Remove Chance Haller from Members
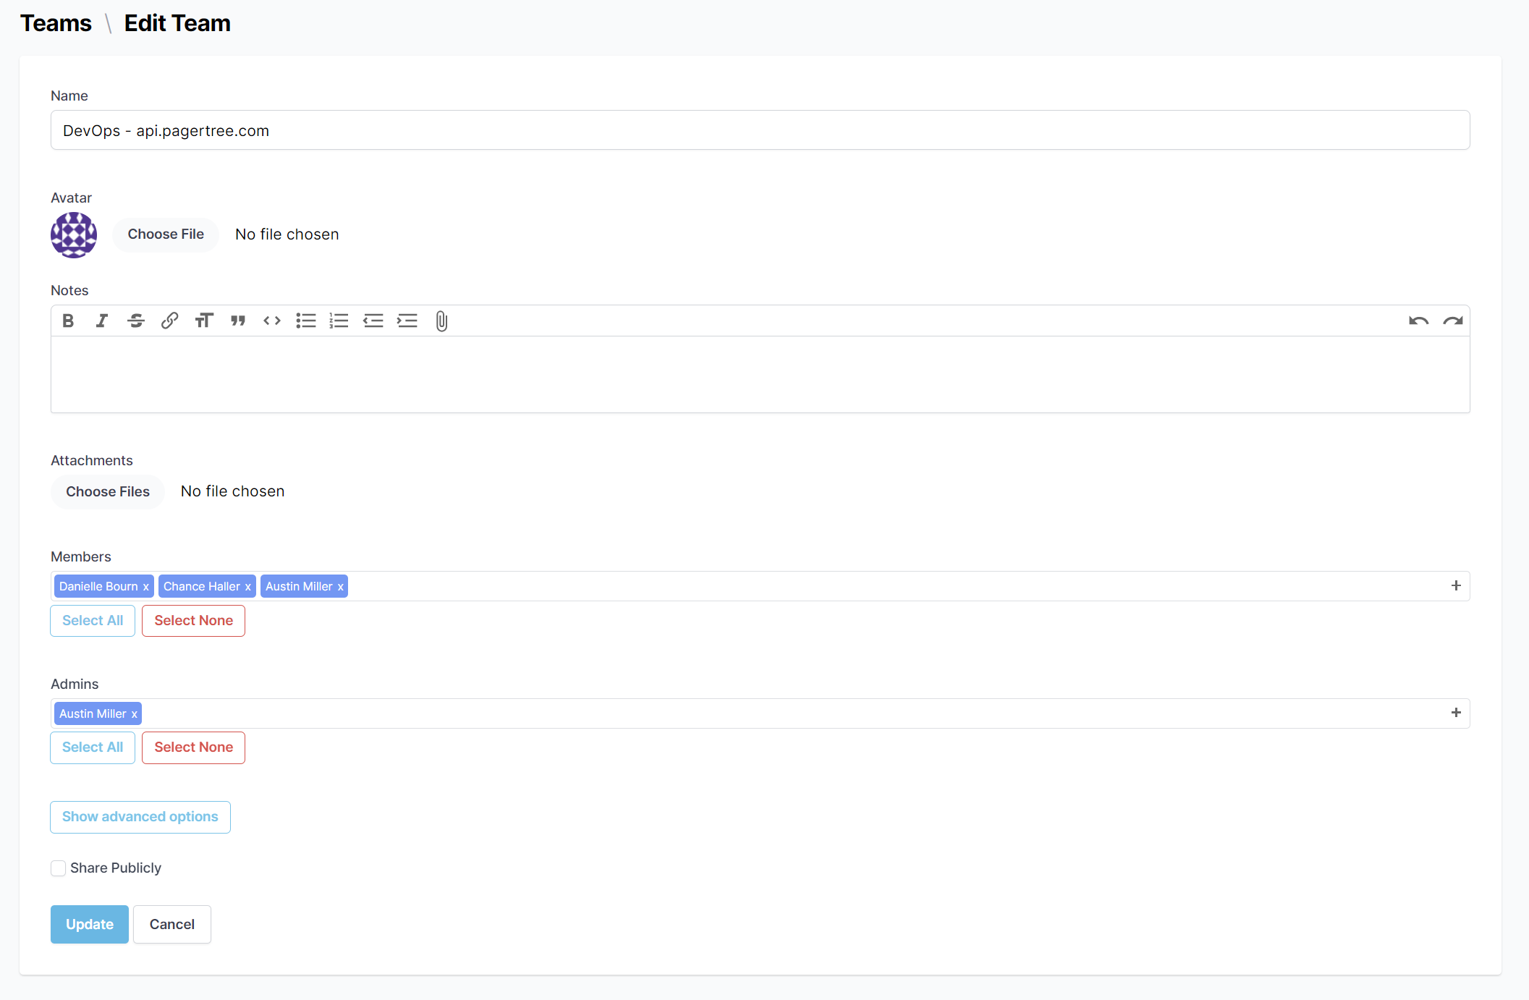This screenshot has width=1529, height=1000. [x=248, y=586]
